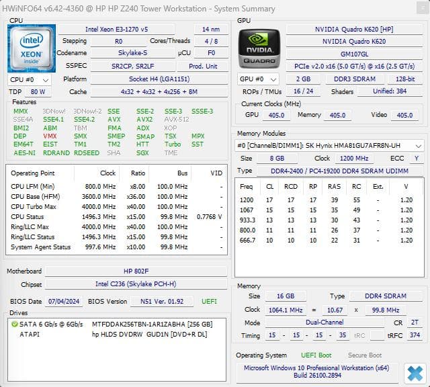Click the Motherboard value HP 802F
Image resolution: width=430 pixels, height=387 pixels.
(136, 271)
